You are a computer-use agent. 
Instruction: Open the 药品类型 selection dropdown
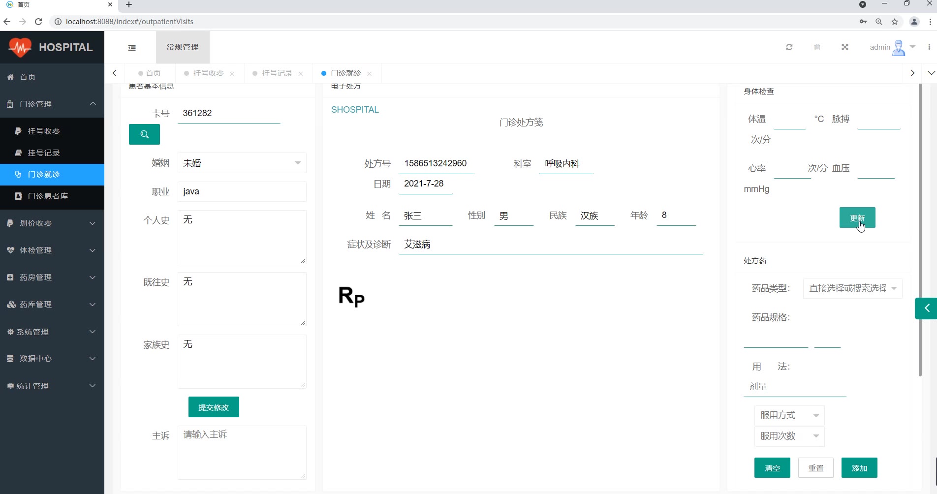pos(852,288)
